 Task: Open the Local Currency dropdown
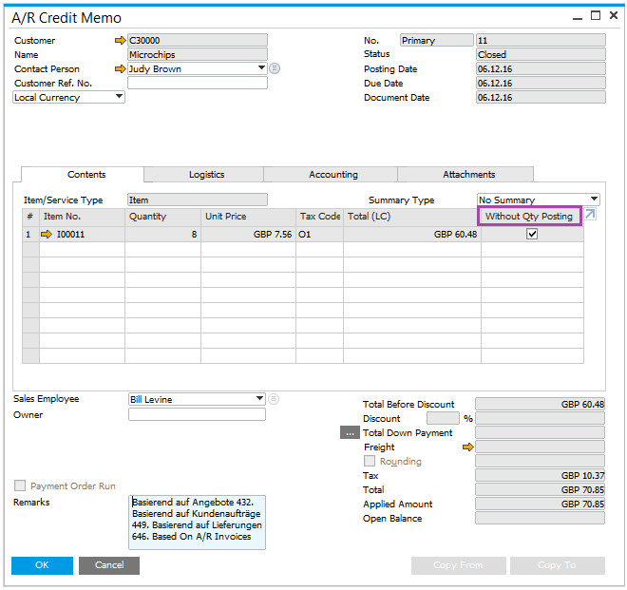tap(119, 97)
